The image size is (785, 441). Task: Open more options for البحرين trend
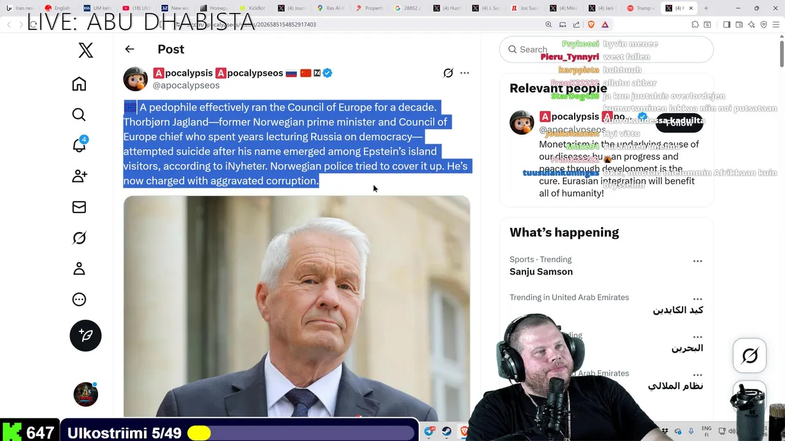(697, 337)
